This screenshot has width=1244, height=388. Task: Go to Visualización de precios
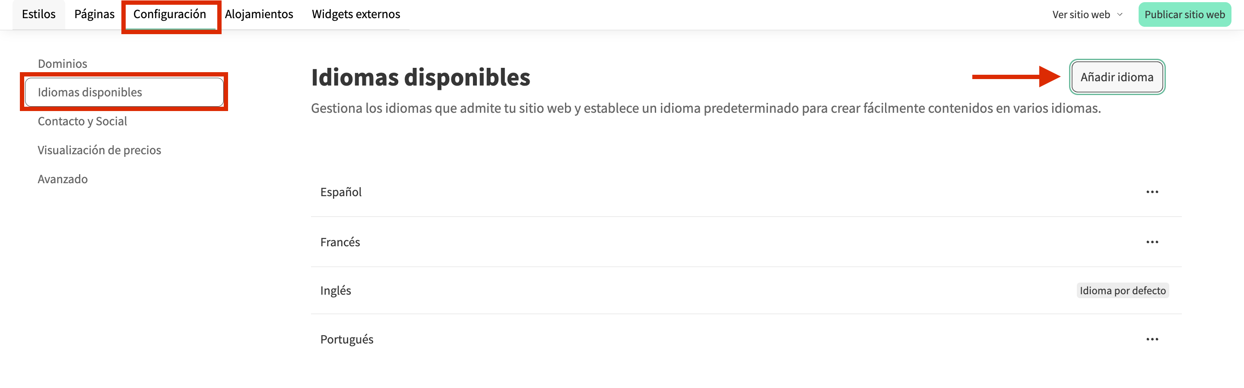[x=99, y=150]
